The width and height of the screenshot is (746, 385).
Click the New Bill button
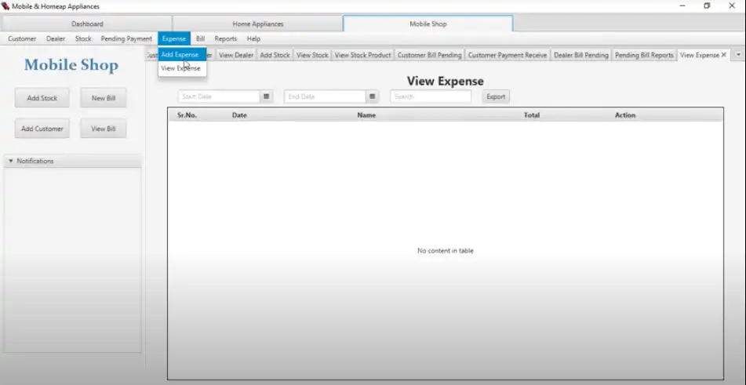click(104, 98)
